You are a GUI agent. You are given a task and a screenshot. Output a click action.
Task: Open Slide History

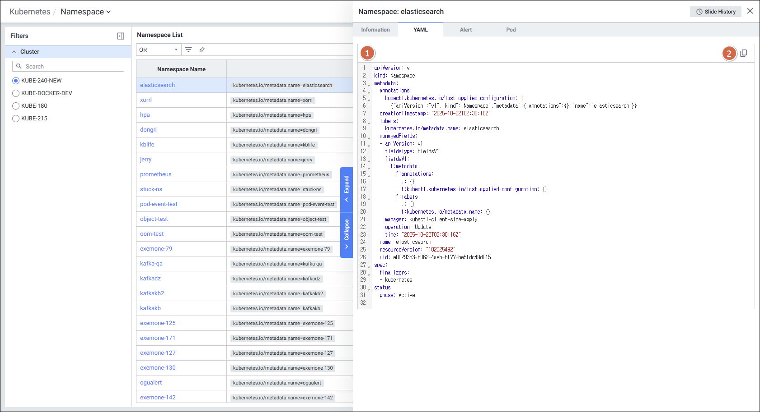pos(715,12)
